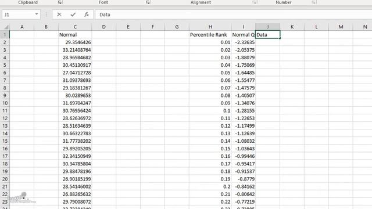Select column F header
The width and height of the screenshot is (372, 209).
click(x=152, y=27)
